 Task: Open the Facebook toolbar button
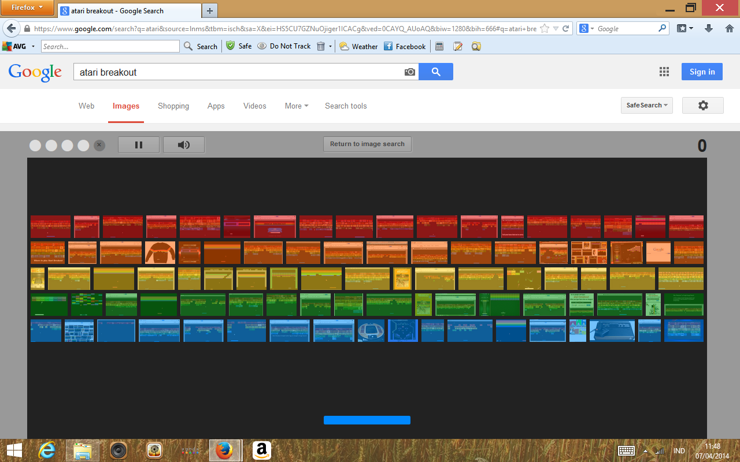[x=405, y=46]
